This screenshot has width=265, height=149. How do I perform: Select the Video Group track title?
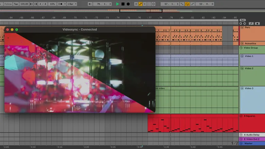click(251, 48)
